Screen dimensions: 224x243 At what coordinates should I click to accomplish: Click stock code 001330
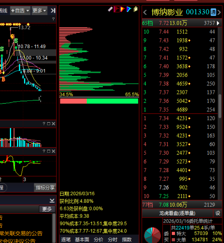tap(198, 12)
